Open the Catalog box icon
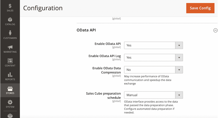The image size is (218, 118). point(10,19)
